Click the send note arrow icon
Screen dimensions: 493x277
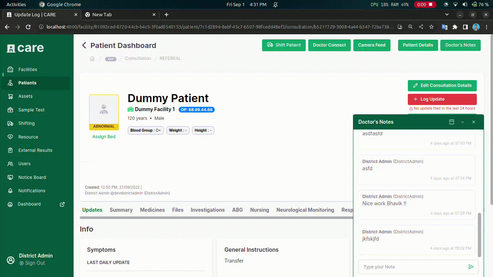coord(471,267)
